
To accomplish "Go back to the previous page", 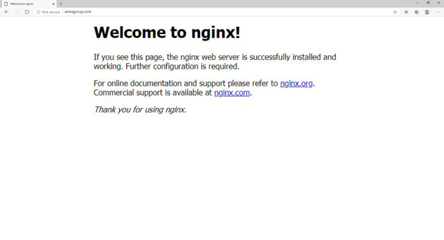I will [7, 12].
